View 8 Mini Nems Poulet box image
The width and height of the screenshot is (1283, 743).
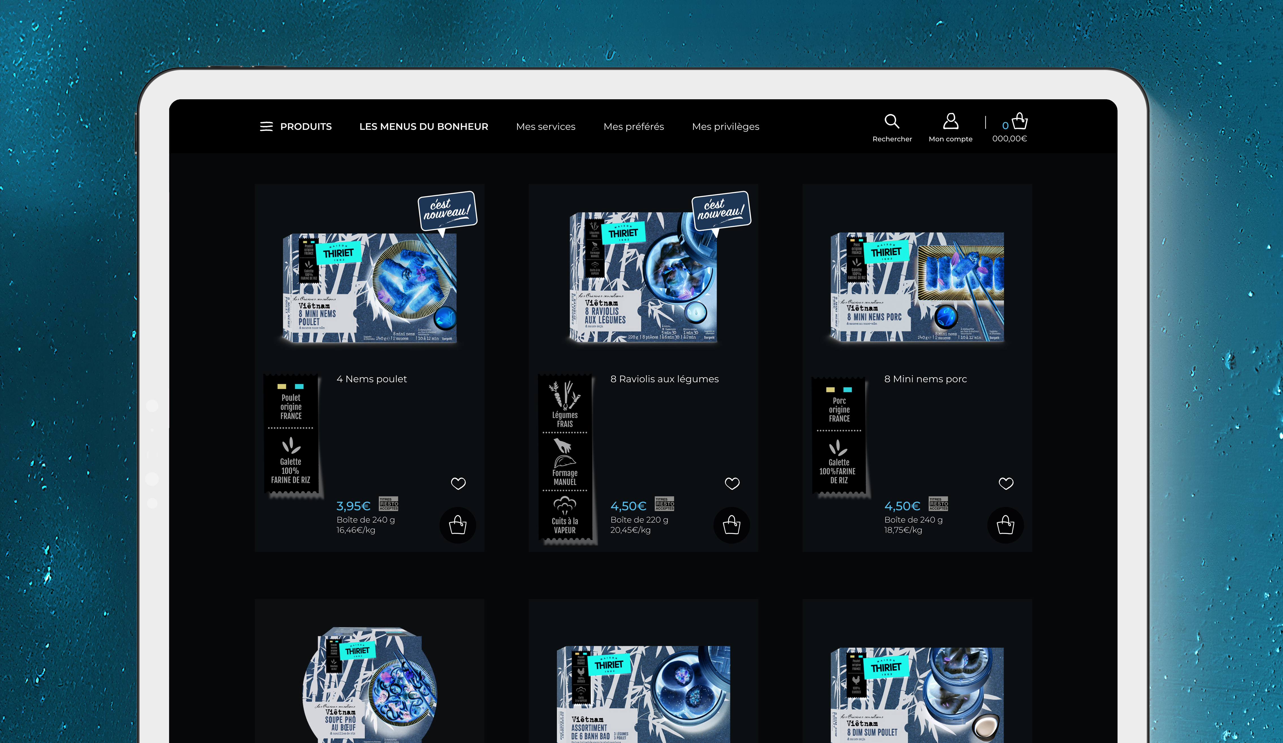click(370, 288)
